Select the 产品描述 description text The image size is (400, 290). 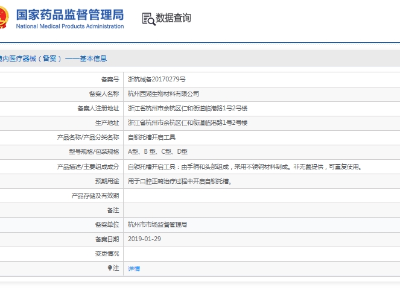245,167
